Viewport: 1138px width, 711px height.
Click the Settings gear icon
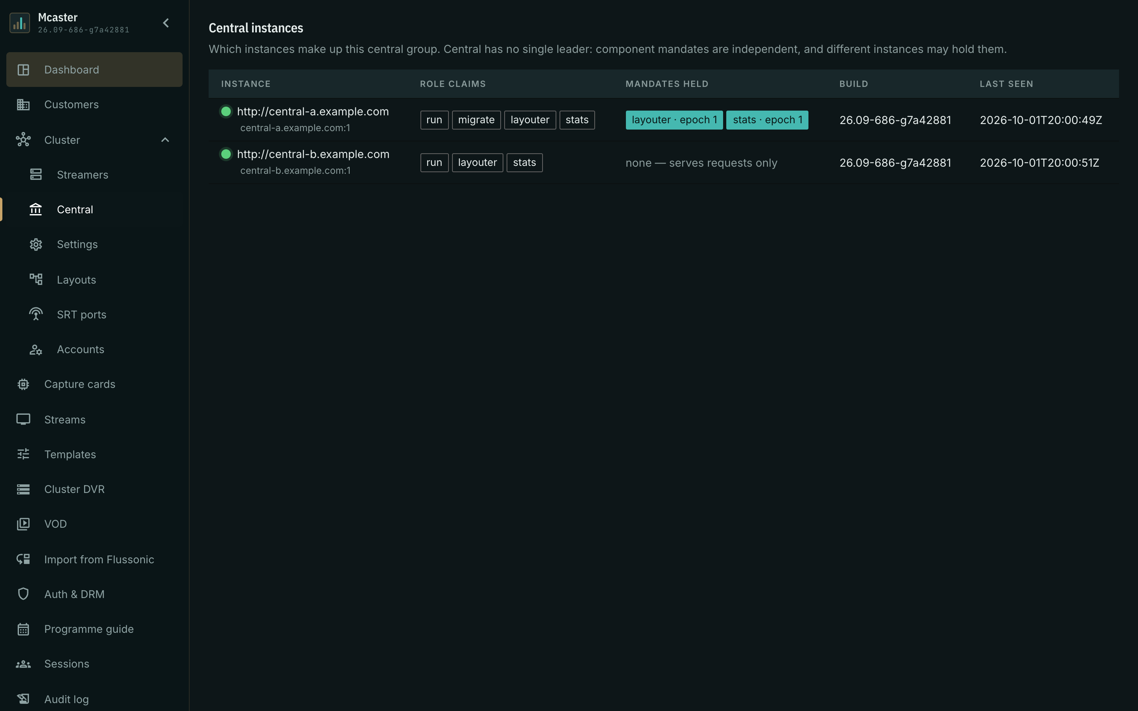click(x=36, y=245)
